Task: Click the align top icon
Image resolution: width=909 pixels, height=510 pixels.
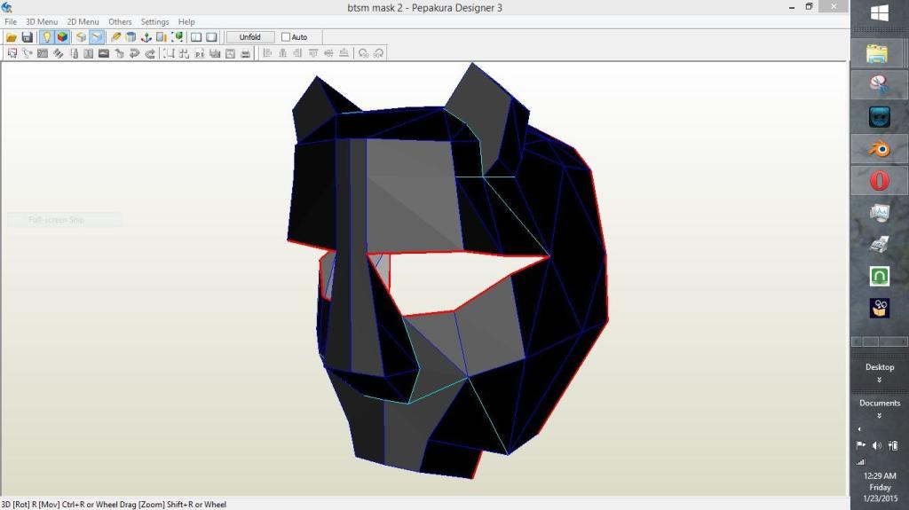Action: tap(313, 53)
